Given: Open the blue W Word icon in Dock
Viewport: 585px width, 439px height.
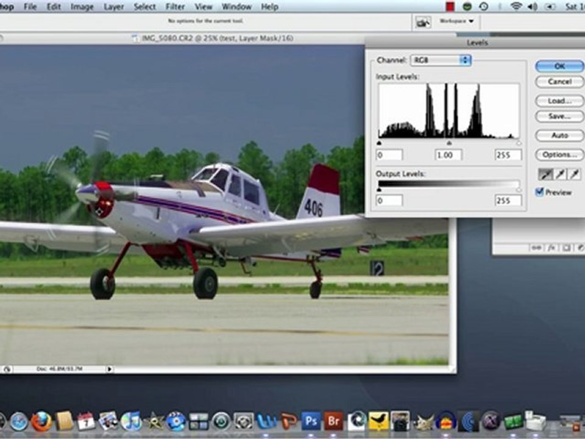Looking at the screenshot, I should pos(266,422).
